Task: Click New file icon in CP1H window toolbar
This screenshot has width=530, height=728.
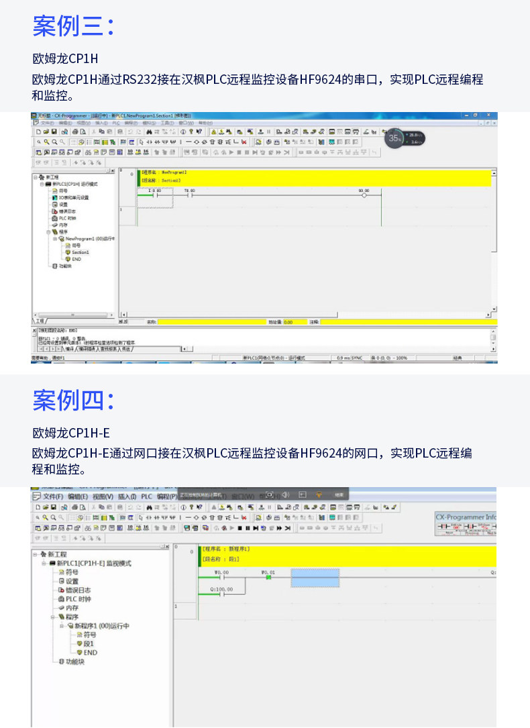Action: pyautogui.click(x=39, y=132)
